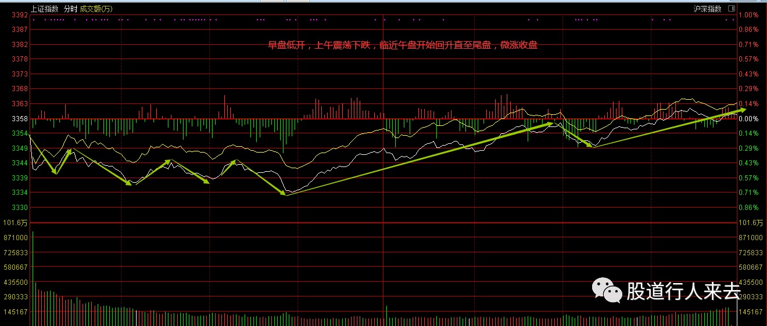767x326 pixels.
Task: Click the 1.00% label at top right axis
Action: point(748,15)
